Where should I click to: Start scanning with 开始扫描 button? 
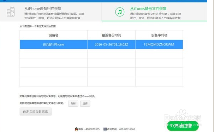point(183,126)
